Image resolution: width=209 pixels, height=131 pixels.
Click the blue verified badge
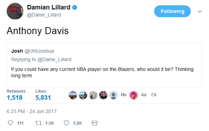point(75,7)
